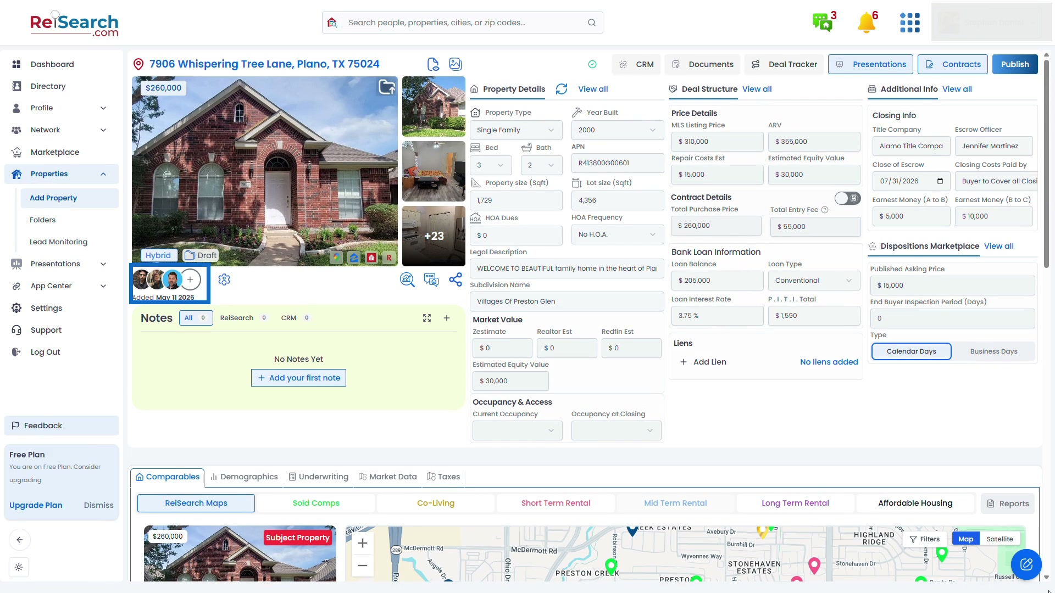The width and height of the screenshot is (1055, 593).
Task: Click the MLS Listing Price field
Action: click(x=717, y=142)
